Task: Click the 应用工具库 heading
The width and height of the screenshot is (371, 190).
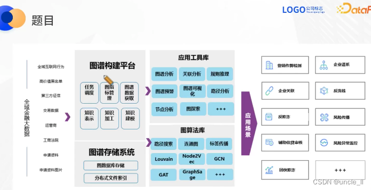Action: point(193,58)
